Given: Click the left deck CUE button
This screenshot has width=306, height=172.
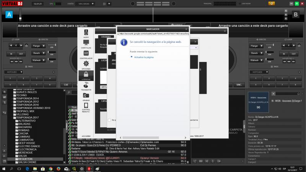Looking at the screenshot, I should click(x=66, y=84).
